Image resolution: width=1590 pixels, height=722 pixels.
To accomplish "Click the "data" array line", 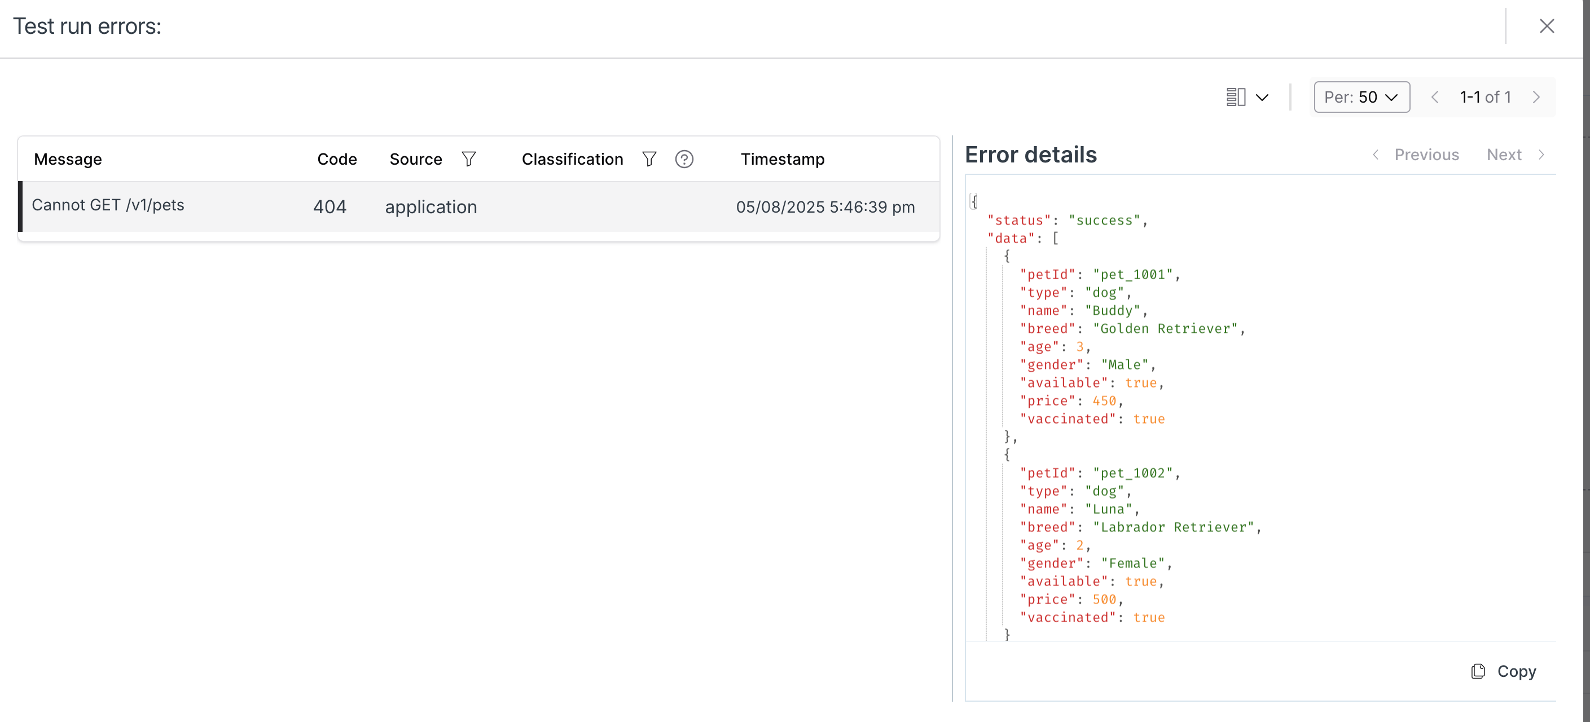I will [x=1023, y=238].
